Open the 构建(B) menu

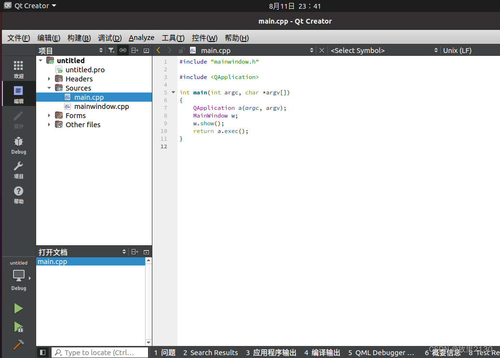[79, 38]
